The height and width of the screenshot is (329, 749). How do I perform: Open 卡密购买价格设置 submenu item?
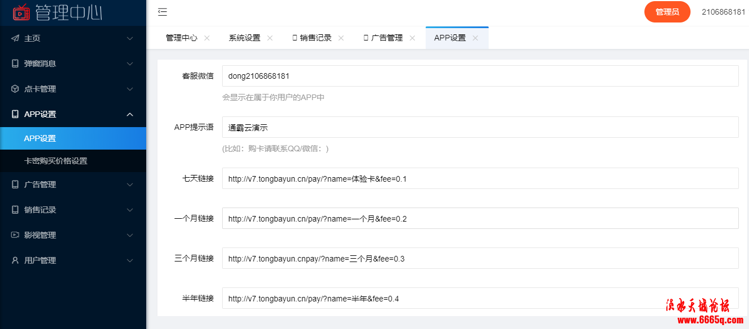pyautogui.click(x=73, y=161)
